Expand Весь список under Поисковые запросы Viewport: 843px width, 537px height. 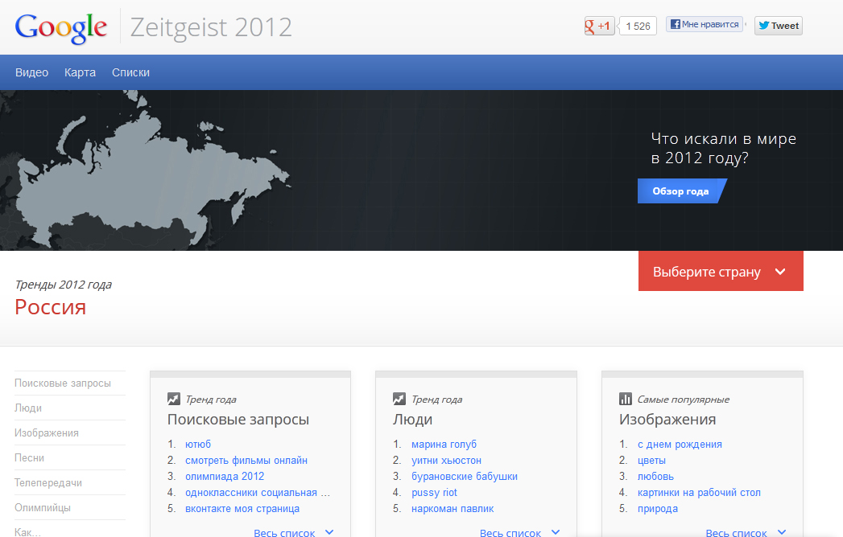coord(294,532)
